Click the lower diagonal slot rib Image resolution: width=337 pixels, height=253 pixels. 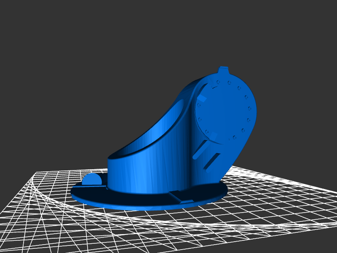pos(213,162)
